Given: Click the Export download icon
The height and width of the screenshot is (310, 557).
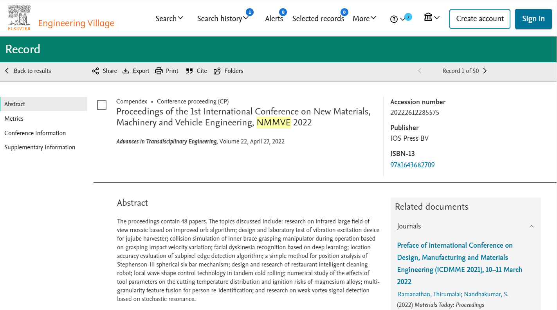Looking at the screenshot, I should 126,71.
